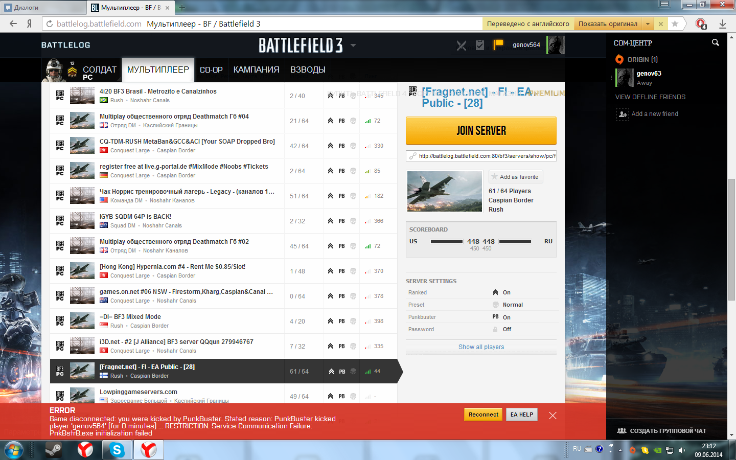Click the Yandex Я home button
The width and height of the screenshot is (736, 460).
[30, 24]
